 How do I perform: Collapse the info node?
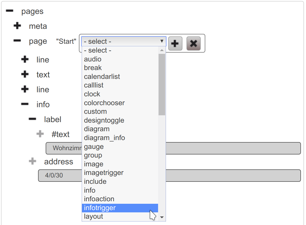pos(25,104)
